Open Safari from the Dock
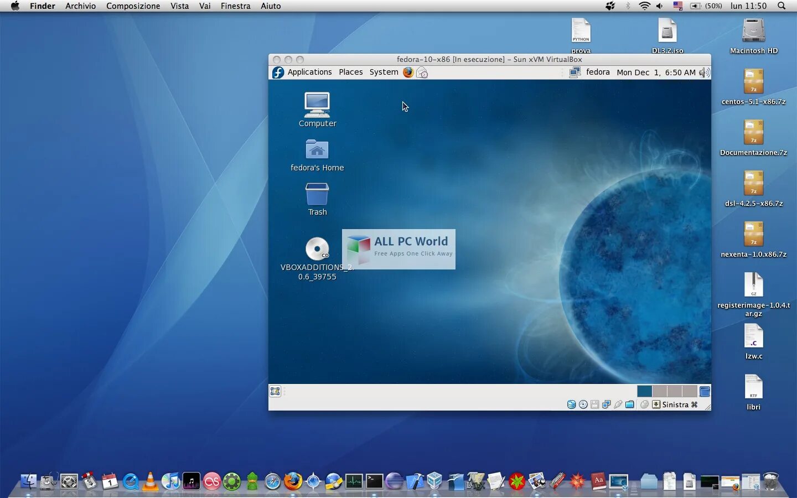This screenshot has width=797, height=498. click(272, 481)
